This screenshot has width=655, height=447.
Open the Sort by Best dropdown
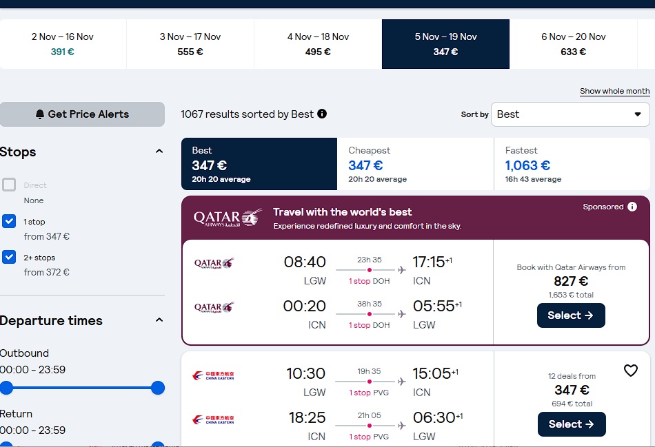(x=570, y=114)
